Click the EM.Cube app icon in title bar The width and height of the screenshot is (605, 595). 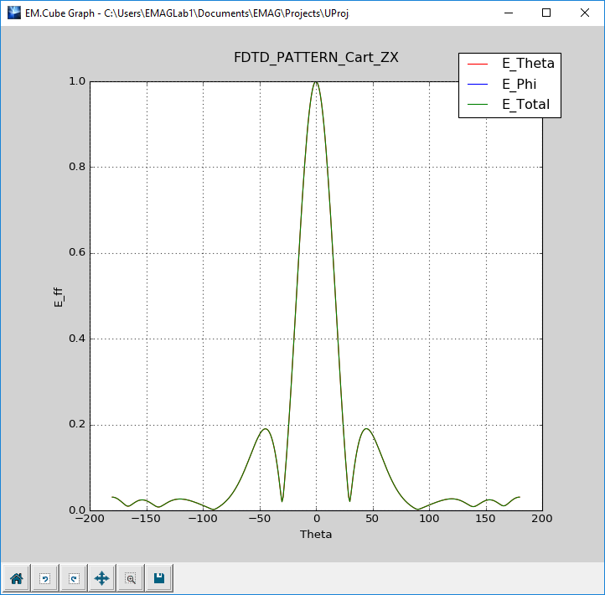pyautogui.click(x=13, y=13)
